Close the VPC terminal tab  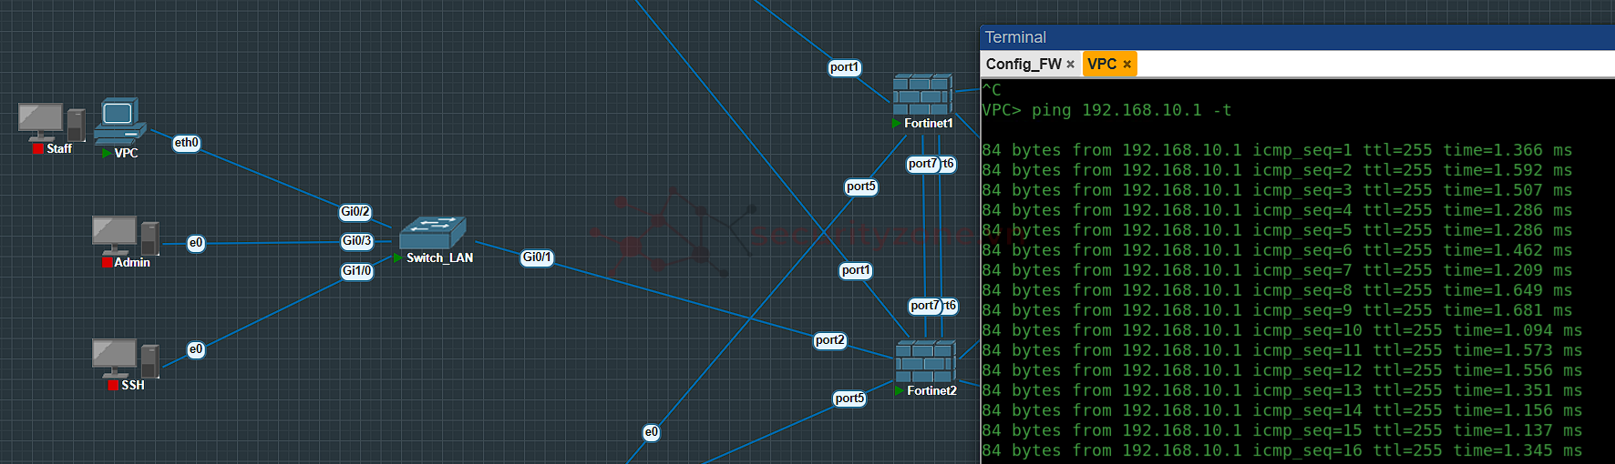click(x=1127, y=64)
